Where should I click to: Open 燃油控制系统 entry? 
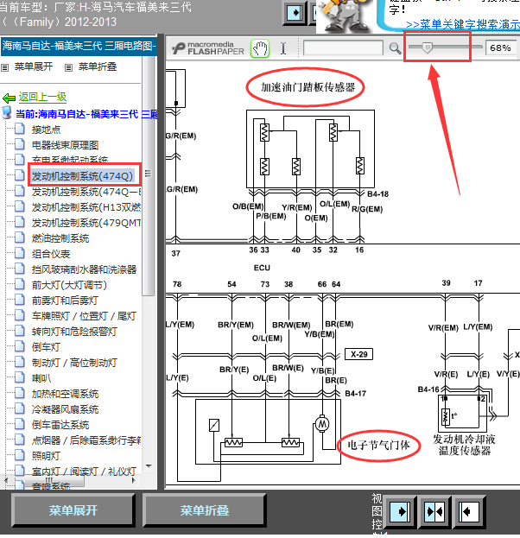[x=60, y=238]
